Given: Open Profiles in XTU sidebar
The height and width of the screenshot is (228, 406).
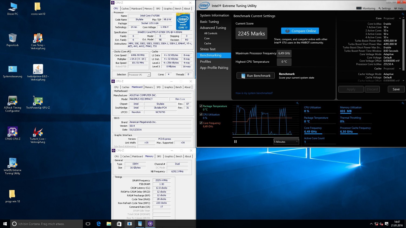Looking at the screenshot, I should pos(205,62).
